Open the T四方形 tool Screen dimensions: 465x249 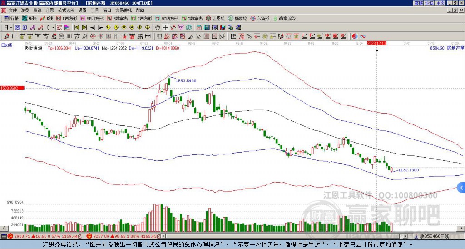(x=142, y=19)
